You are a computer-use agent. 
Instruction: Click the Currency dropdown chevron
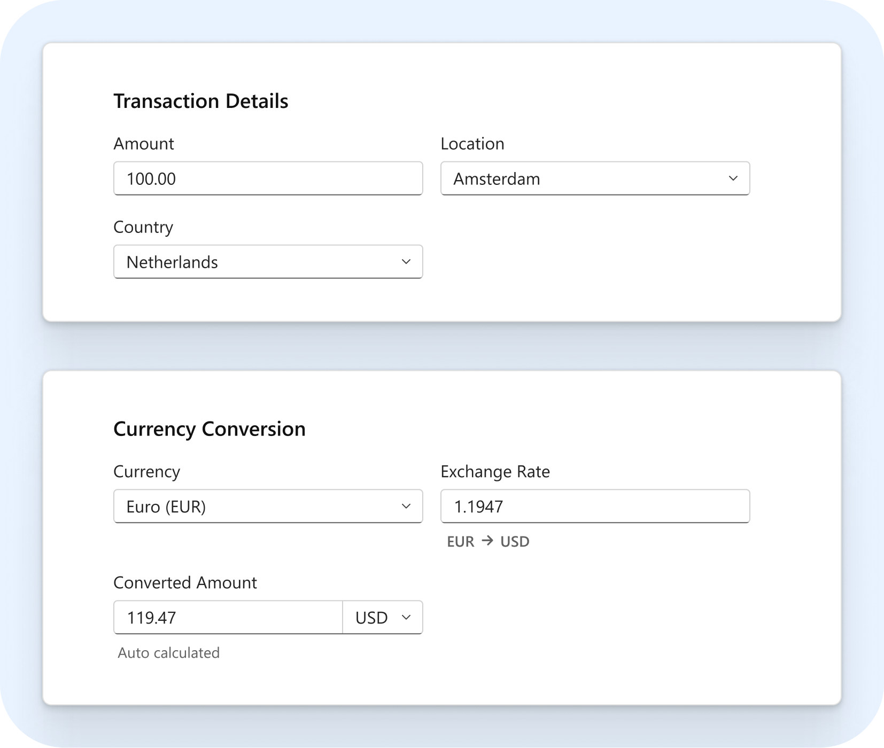(x=406, y=506)
